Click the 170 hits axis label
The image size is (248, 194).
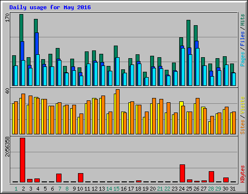[x=7, y=18]
